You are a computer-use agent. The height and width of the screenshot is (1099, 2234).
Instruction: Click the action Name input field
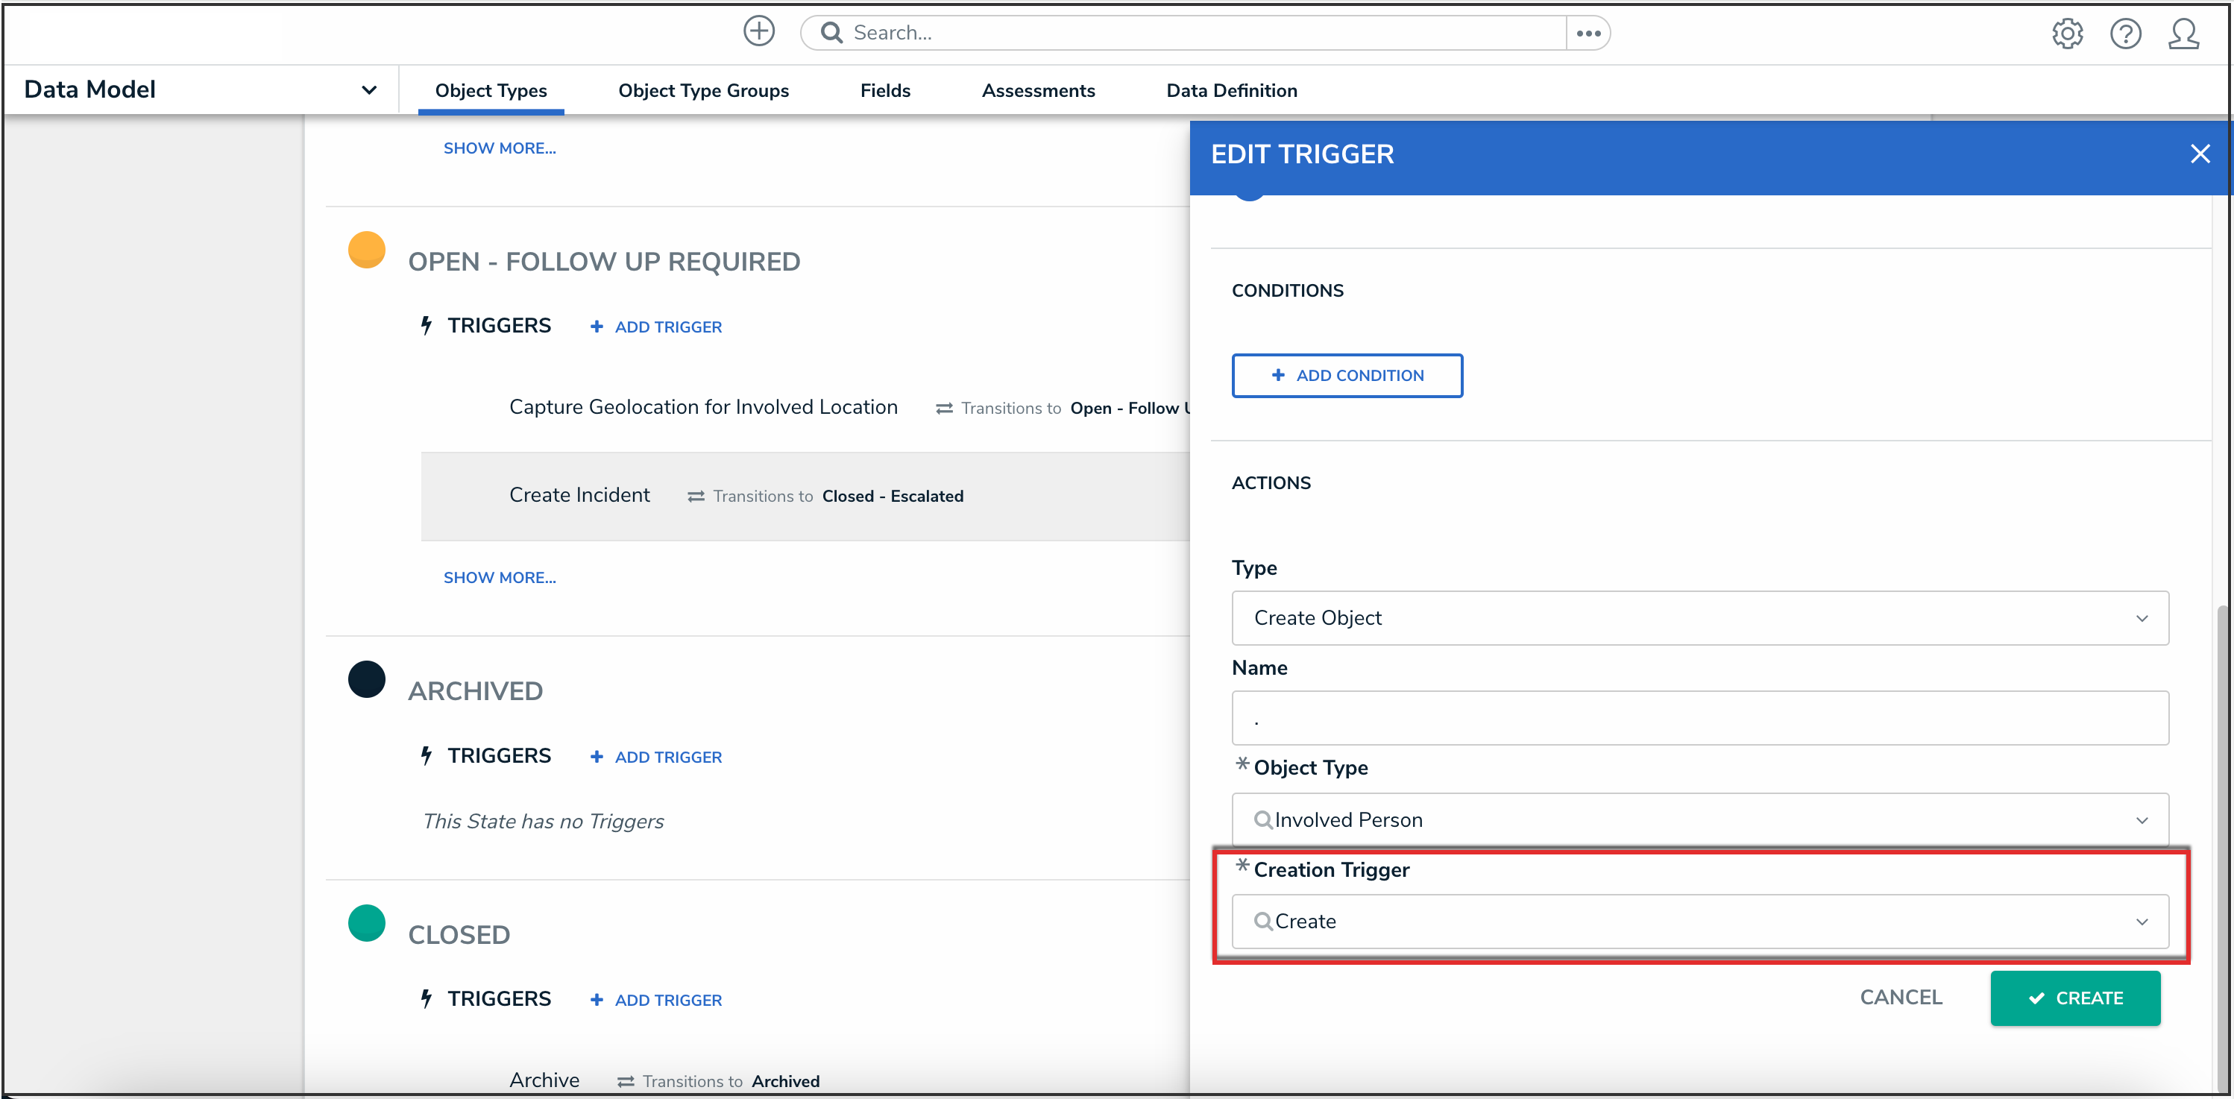pyautogui.click(x=1699, y=718)
